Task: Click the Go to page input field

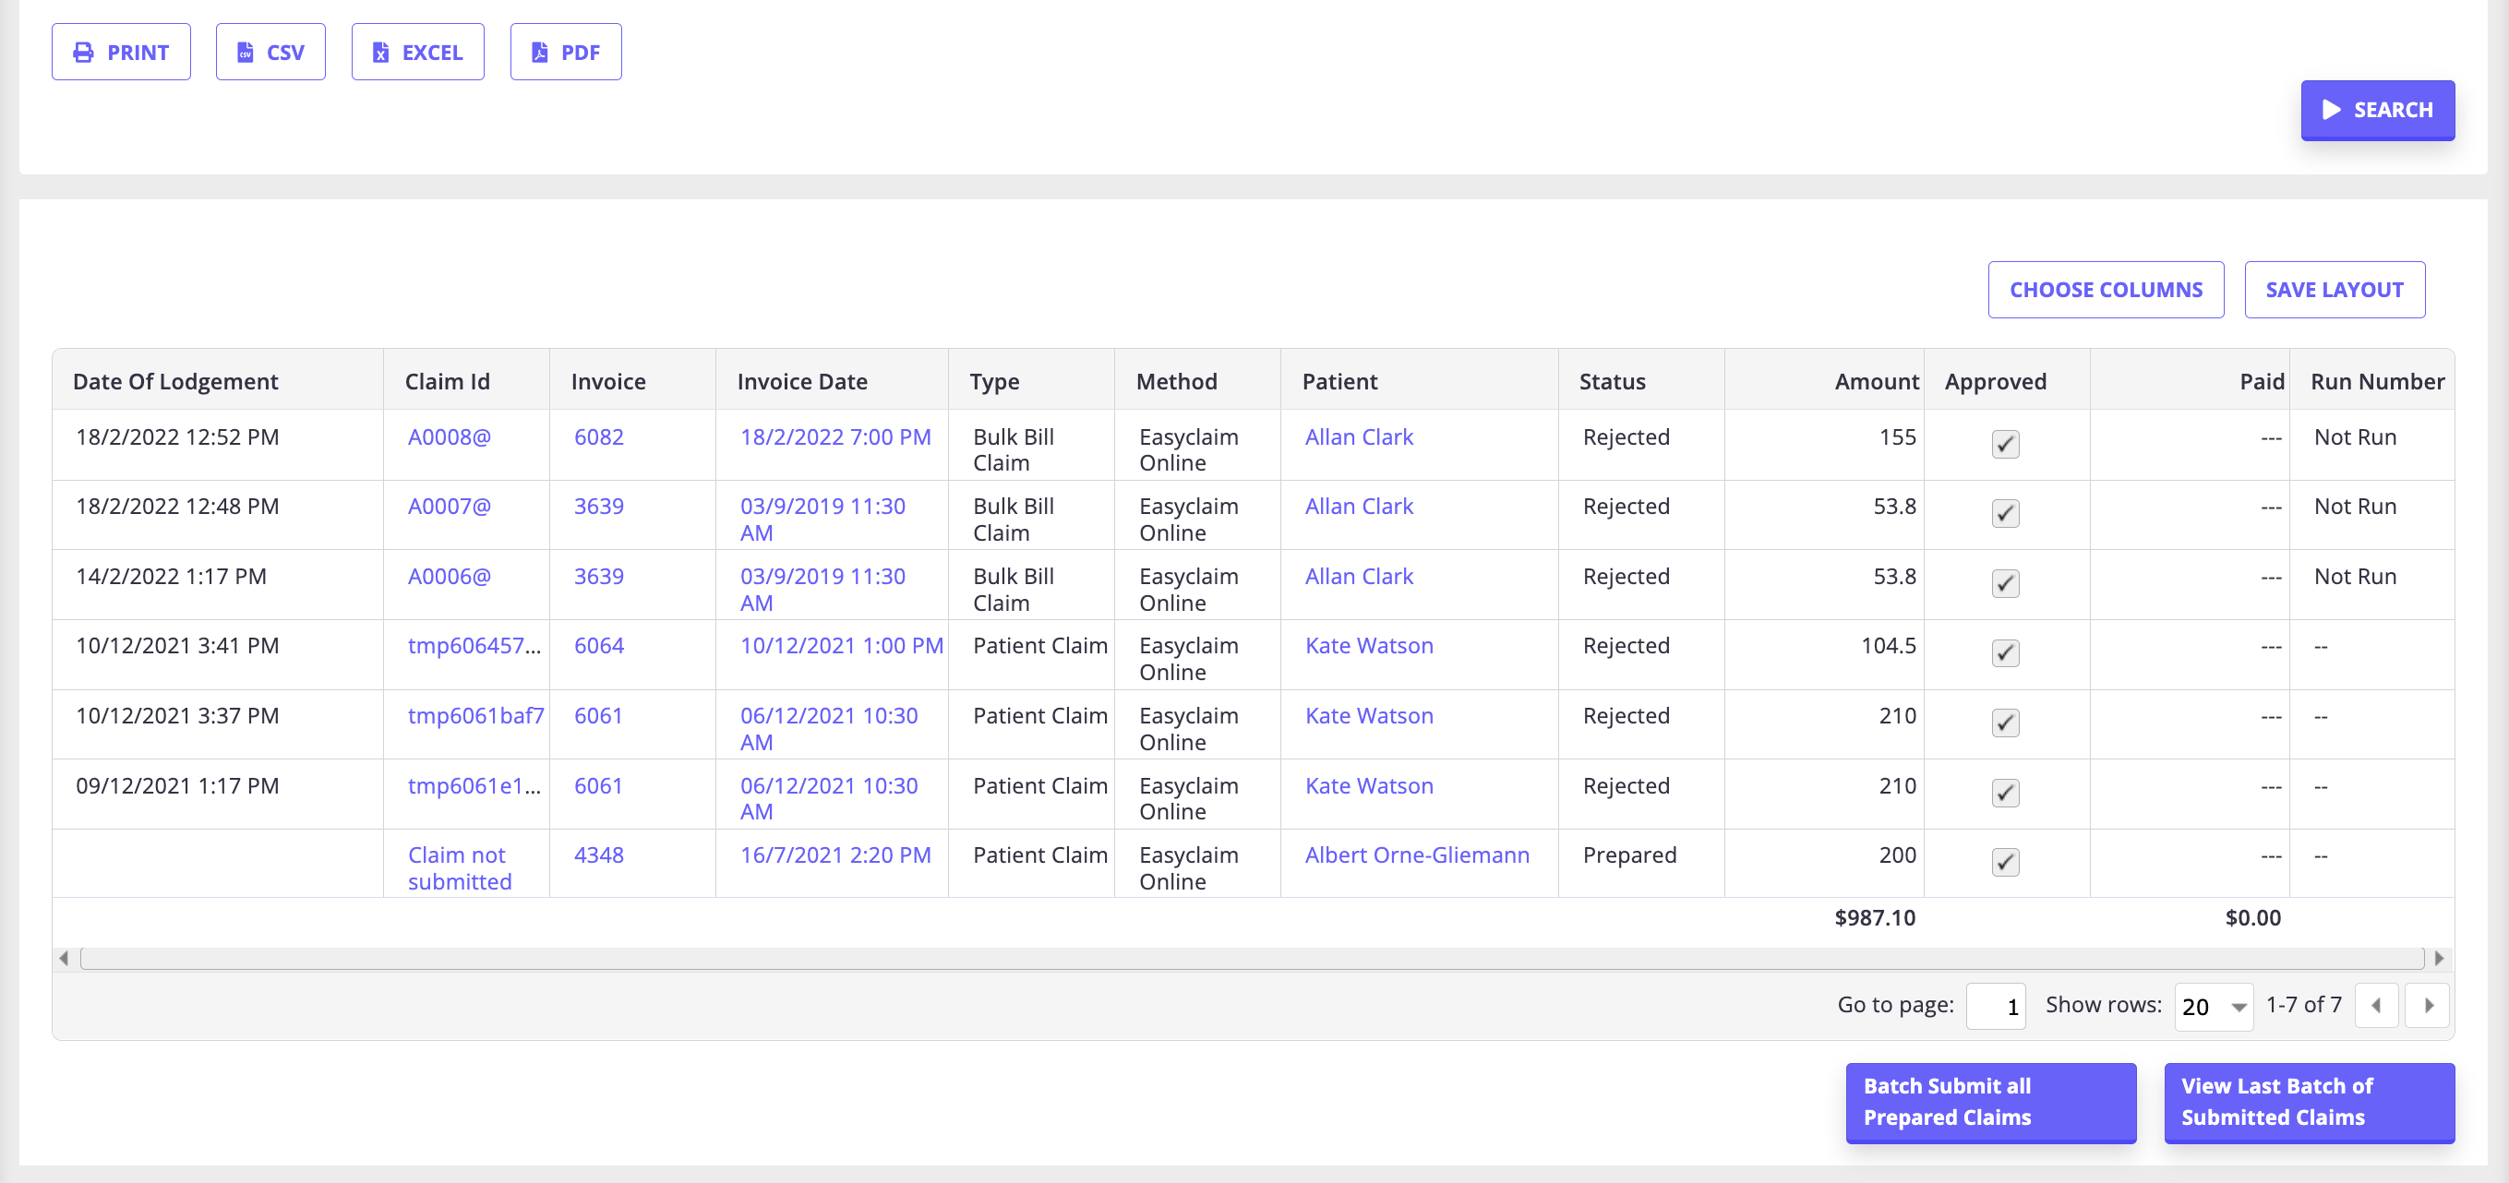Action: pyautogui.click(x=1995, y=1006)
